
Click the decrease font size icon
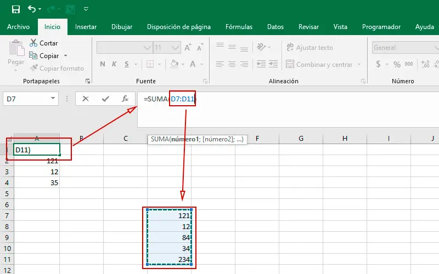200,48
